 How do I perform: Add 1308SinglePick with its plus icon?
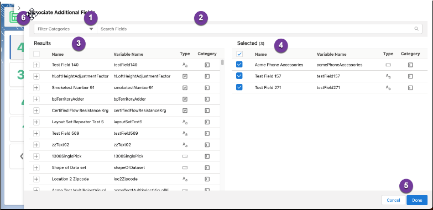point(36,156)
